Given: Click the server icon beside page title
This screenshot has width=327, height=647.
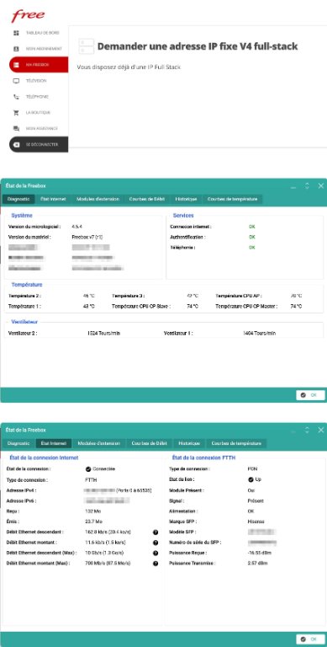Looking at the screenshot, I should pyautogui.click(x=87, y=46).
